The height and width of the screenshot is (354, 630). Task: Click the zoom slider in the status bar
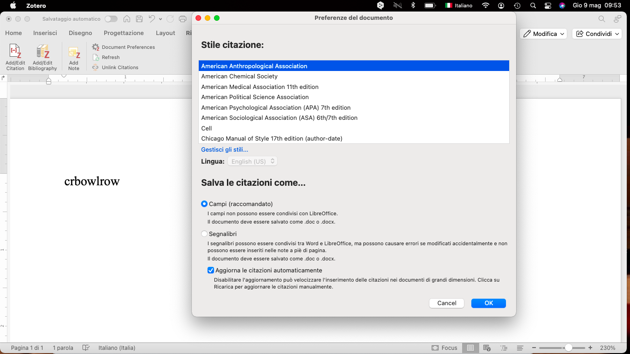[x=562, y=348]
